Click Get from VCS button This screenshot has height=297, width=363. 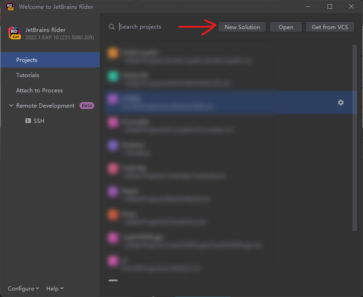[x=330, y=27]
